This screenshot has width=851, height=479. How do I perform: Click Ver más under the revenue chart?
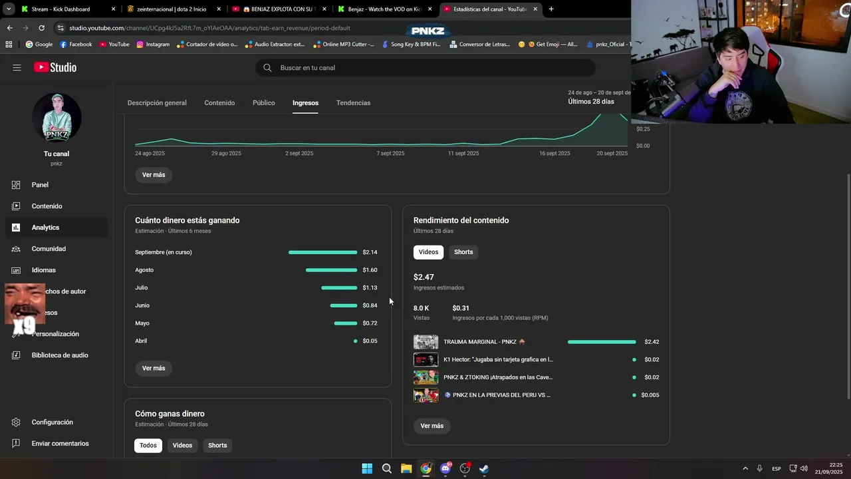(x=154, y=175)
